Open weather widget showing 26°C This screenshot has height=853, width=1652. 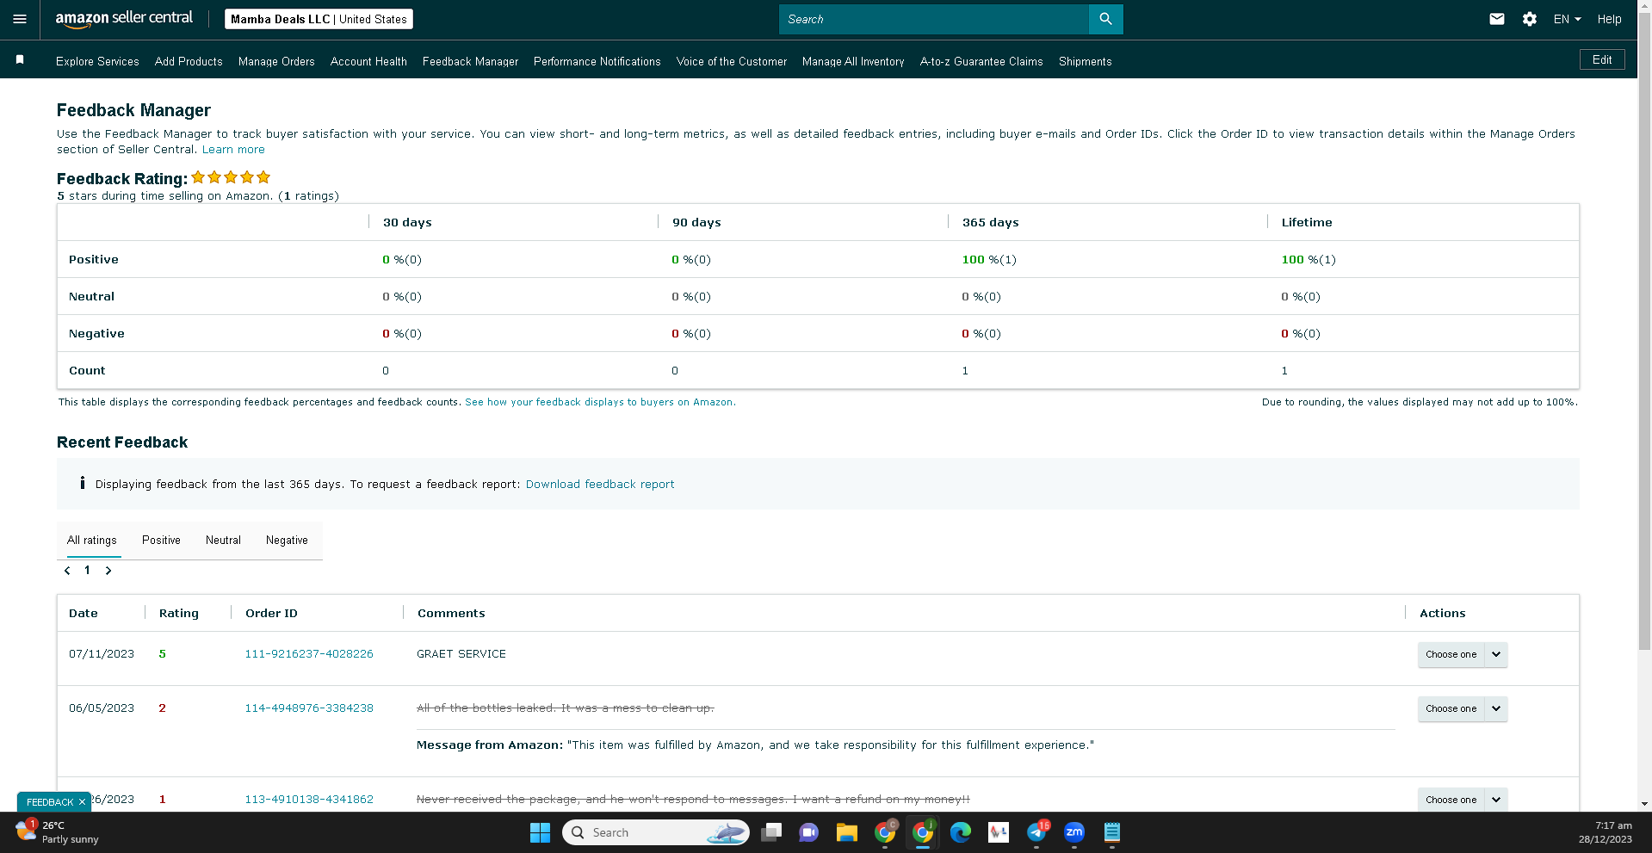coord(58,832)
